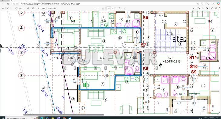Toggle the Page view layout icon
The image size is (221, 119).
(x=33, y=8)
